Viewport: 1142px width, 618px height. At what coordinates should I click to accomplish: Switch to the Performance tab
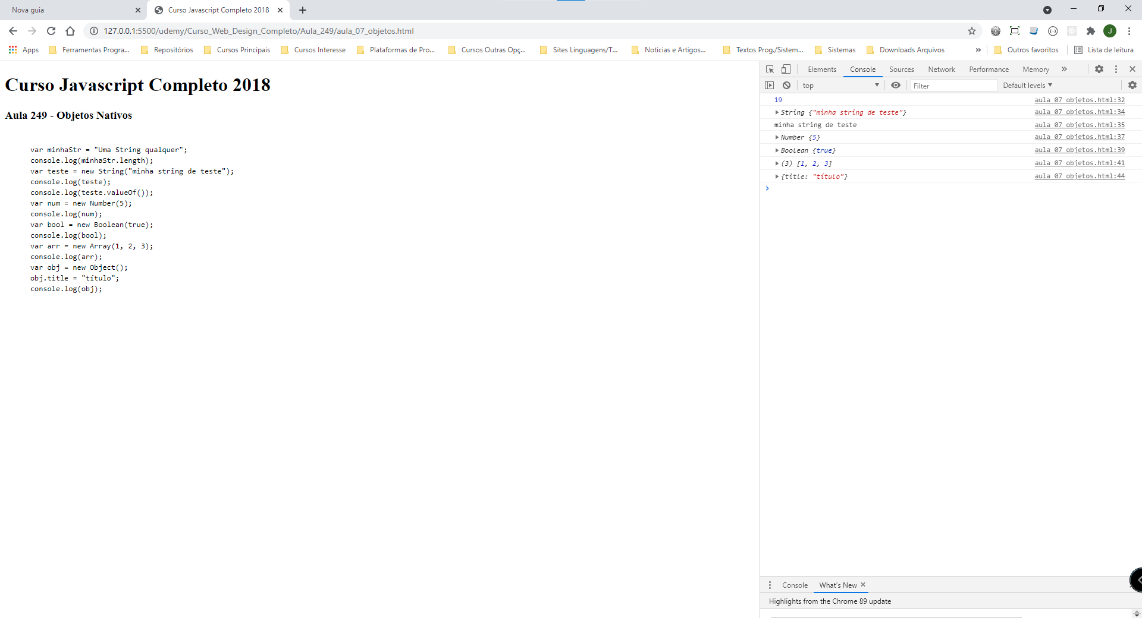pos(989,70)
